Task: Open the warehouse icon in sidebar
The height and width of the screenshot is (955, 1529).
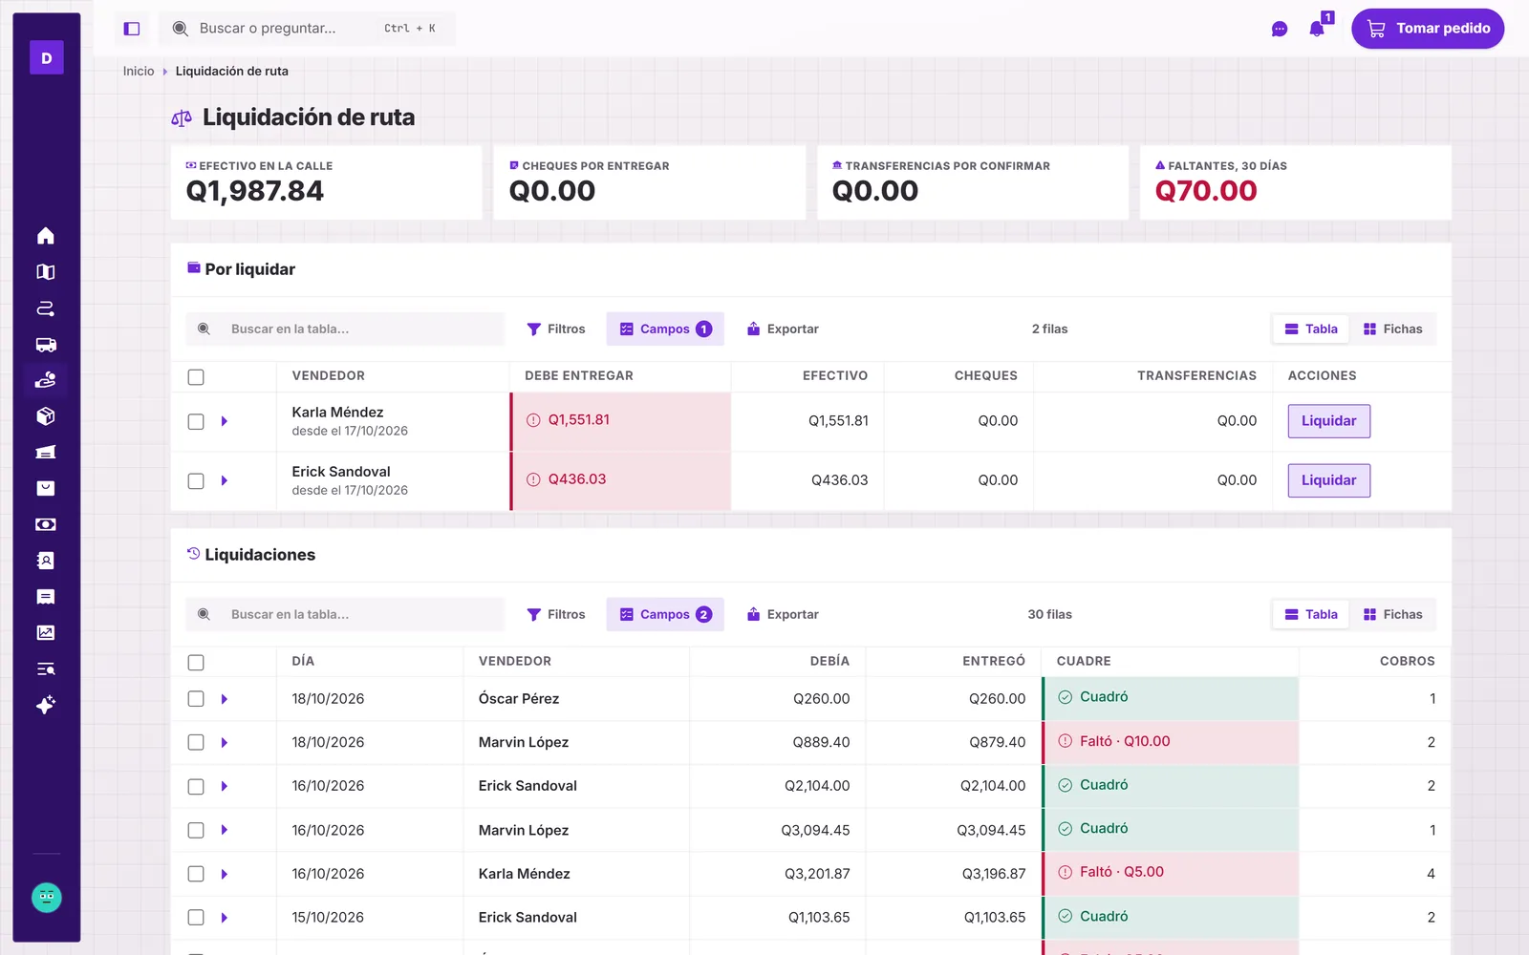Action: point(46,453)
